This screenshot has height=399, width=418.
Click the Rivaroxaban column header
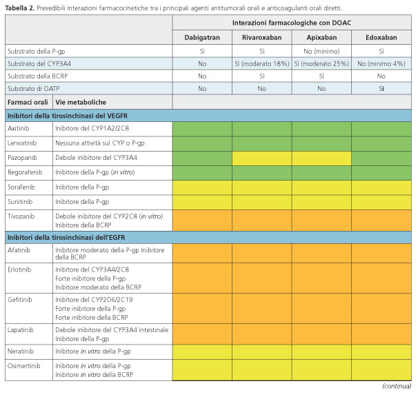pyautogui.click(x=262, y=37)
